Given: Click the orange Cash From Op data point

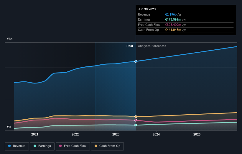Looking at the screenshot, I should pos(136,117).
